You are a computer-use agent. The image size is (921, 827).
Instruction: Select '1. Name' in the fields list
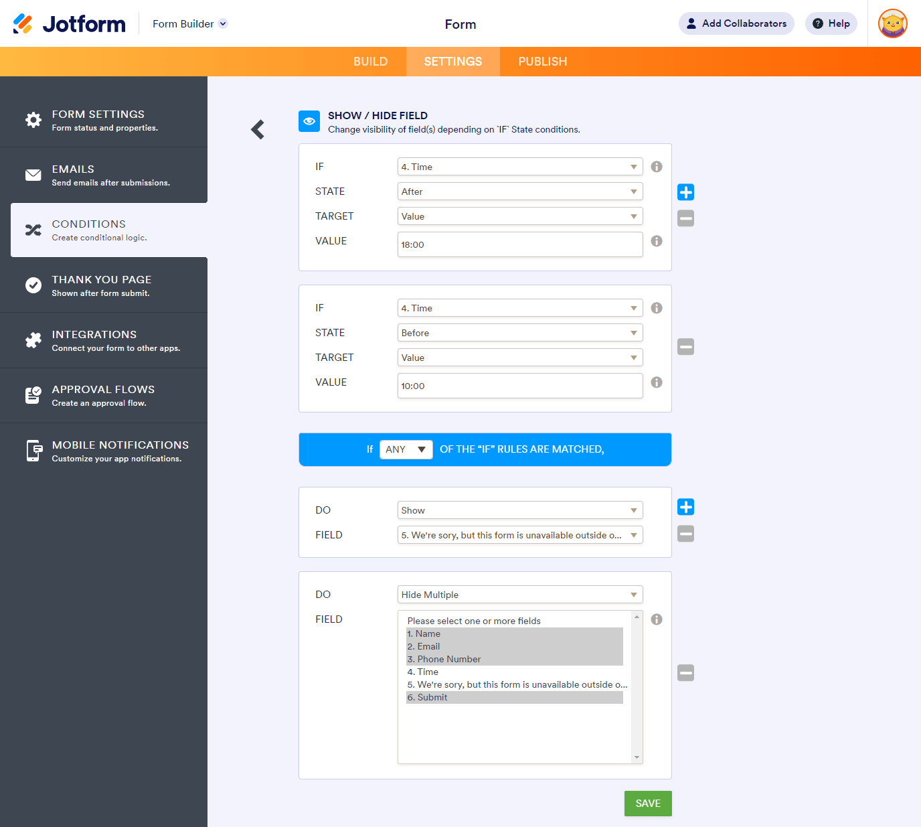point(515,633)
